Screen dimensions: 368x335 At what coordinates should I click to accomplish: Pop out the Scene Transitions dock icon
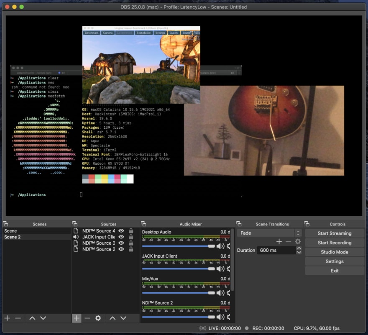tap(239, 224)
